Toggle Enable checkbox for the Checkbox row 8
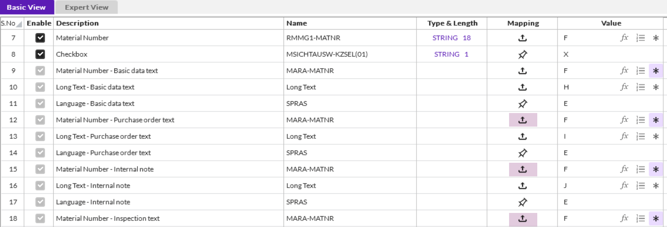The height and width of the screenshot is (227, 667). [x=40, y=54]
